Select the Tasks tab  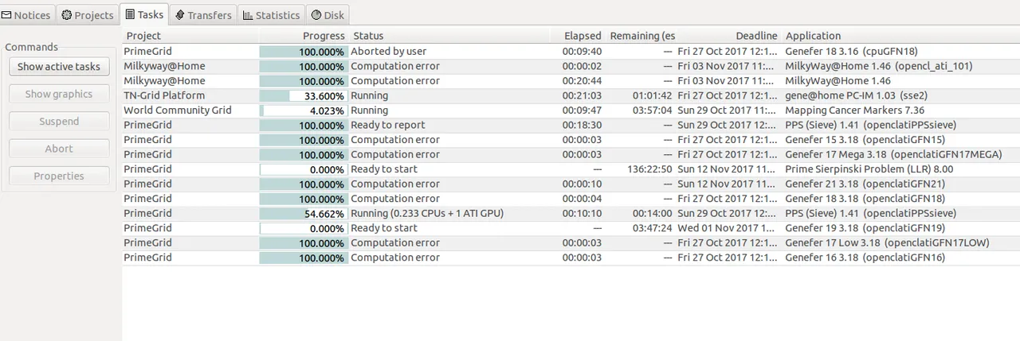click(x=143, y=14)
